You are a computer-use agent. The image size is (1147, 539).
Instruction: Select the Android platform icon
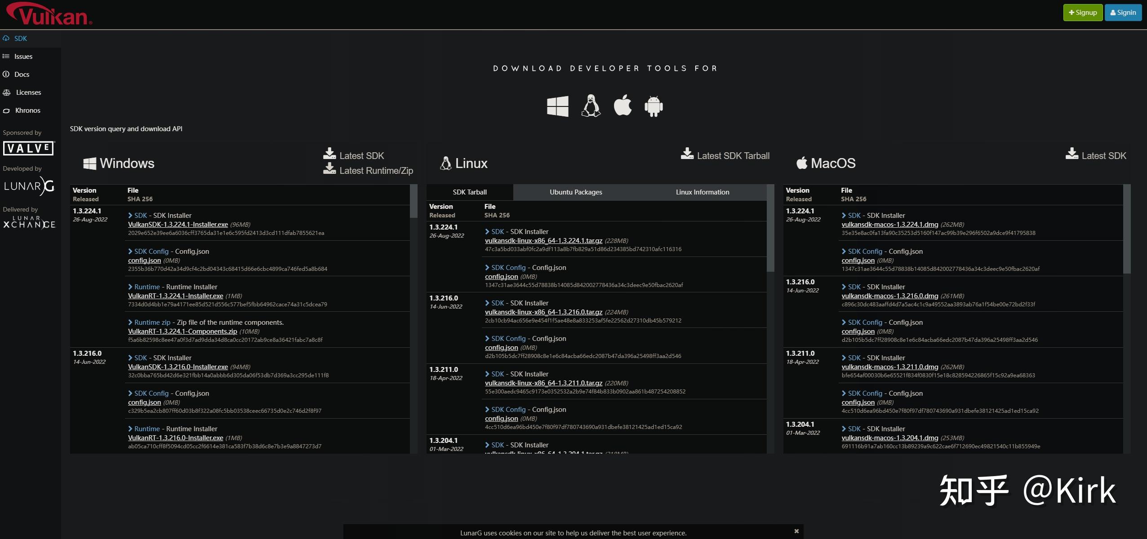click(654, 106)
